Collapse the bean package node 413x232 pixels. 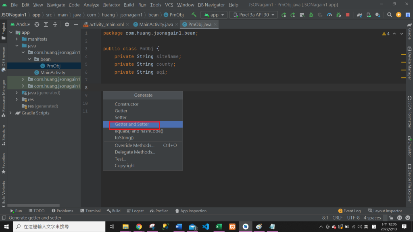pyautogui.click(x=29, y=59)
